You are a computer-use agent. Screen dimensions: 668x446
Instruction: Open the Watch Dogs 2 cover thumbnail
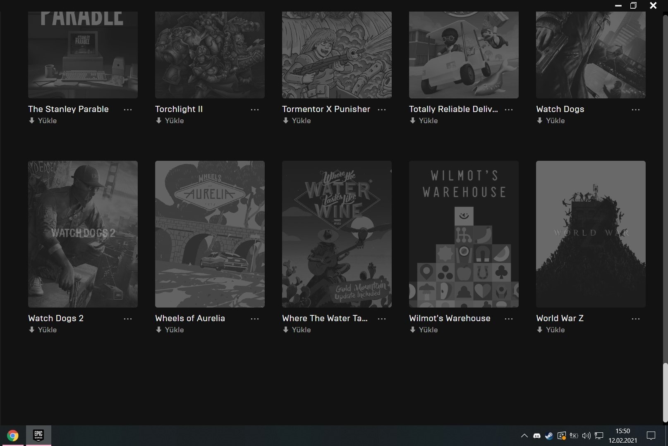pos(83,234)
